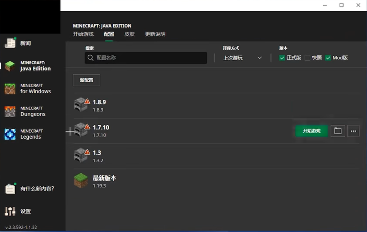Open Minecraft Legends sidebar icon
This screenshot has height=232, width=367.
(10, 134)
